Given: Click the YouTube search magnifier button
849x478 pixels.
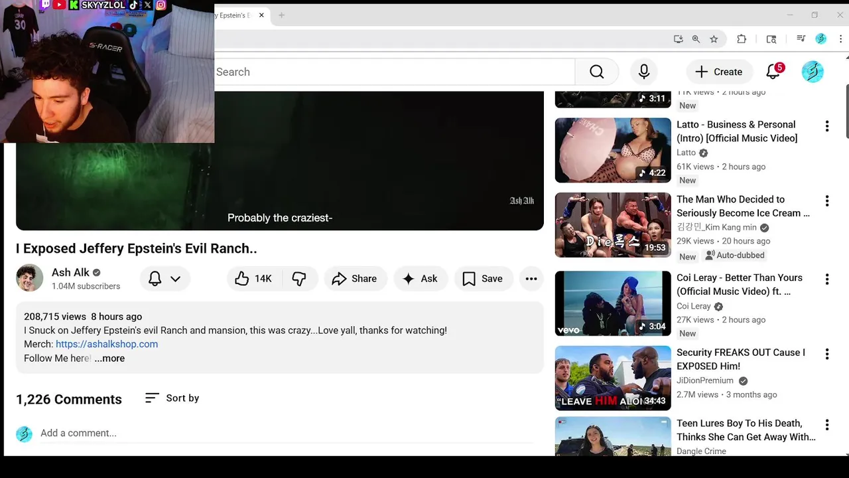Looking at the screenshot, I should tap(597, 72).
